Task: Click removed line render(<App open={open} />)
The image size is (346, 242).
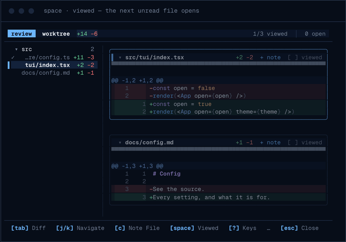Action: pos(218,96)
